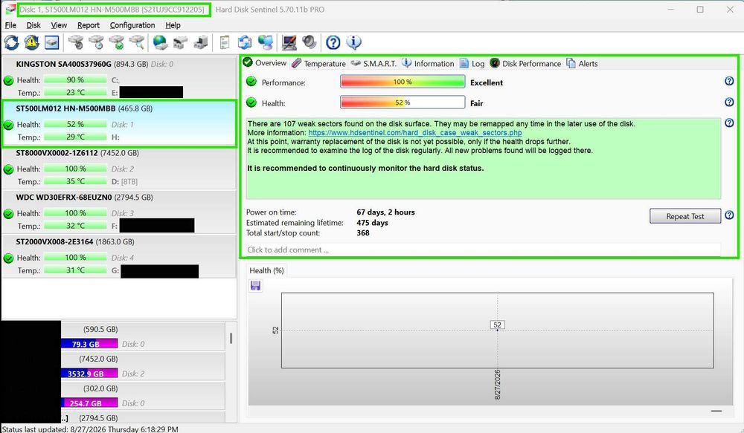
Task: Click the help icon beside Performance bar
Action: coord(729,81)
